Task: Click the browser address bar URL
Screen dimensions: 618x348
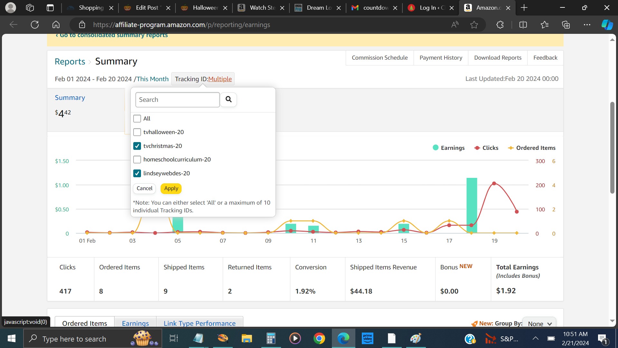Action: (182, 24)
